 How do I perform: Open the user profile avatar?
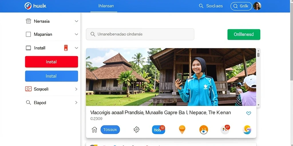[257, 6]
